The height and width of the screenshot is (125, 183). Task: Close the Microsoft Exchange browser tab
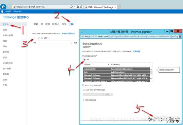pyautogui.click(x=115, y=7)
